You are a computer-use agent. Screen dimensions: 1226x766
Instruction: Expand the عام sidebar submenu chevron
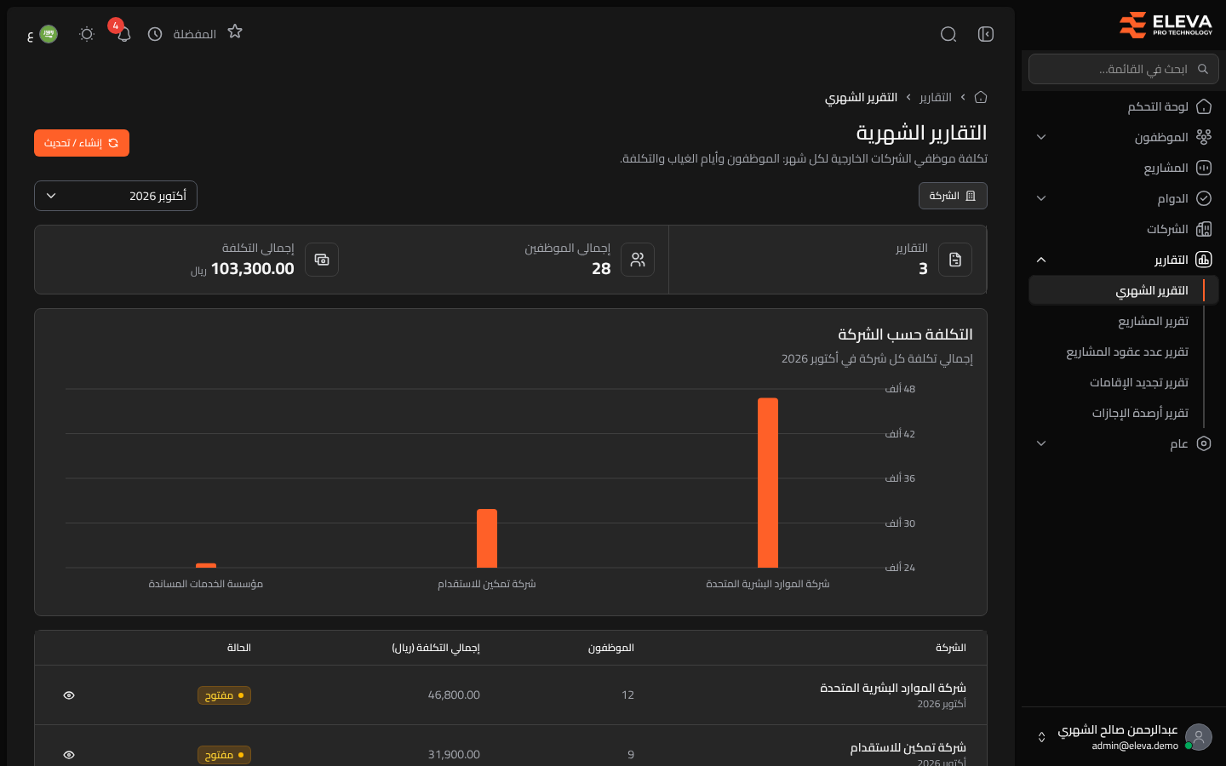[x=1041, y=443]
